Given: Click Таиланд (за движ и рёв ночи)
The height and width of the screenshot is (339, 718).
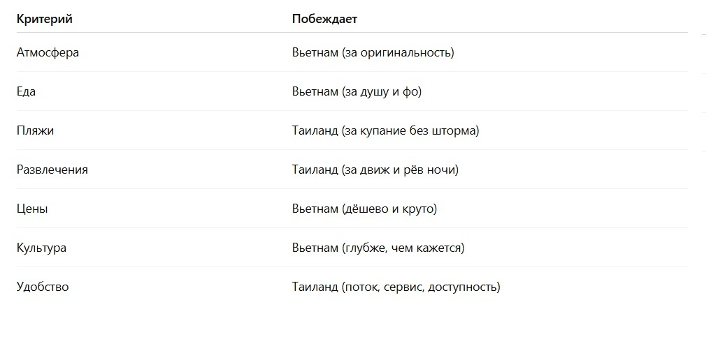Looking at the screenshot, I should pyautogui.click(x=375, y=170).
